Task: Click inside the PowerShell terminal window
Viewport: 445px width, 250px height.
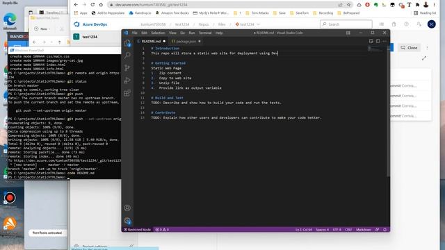Action: coord(65,116)
